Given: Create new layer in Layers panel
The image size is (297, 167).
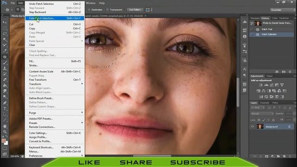Looking at the screenshot, I should [x=284, y=156].
